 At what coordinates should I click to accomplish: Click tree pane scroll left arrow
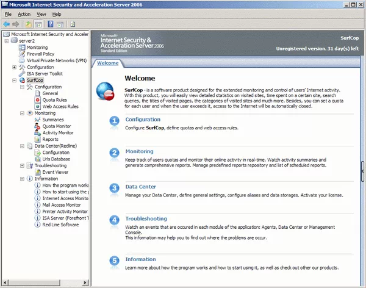[x=5, y=283]
